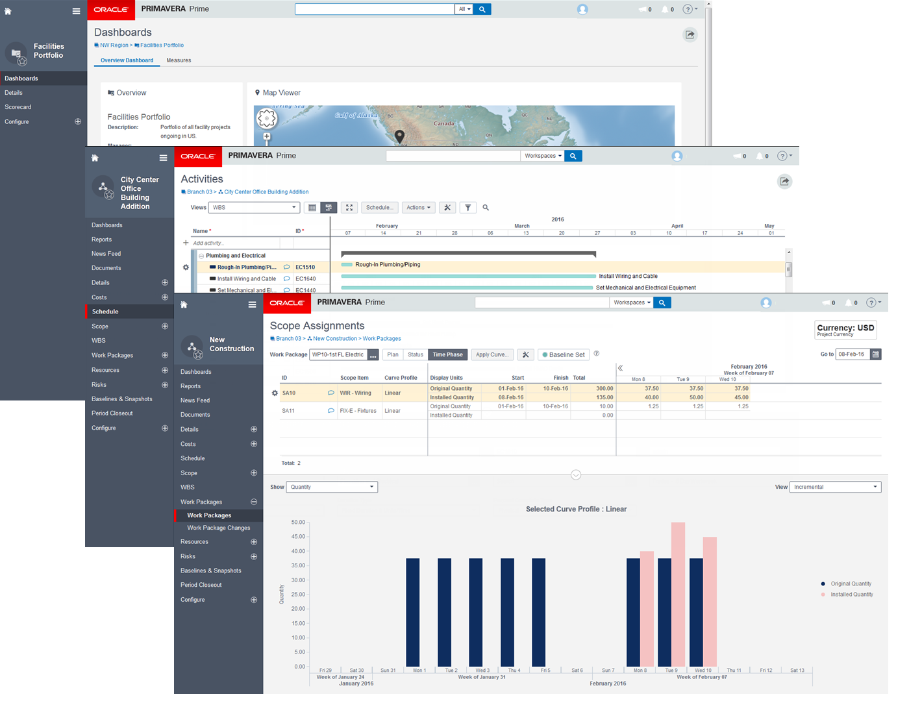Toggle the Status view button
The height and width of the screenshot is (714, 909).
[416, 354]
